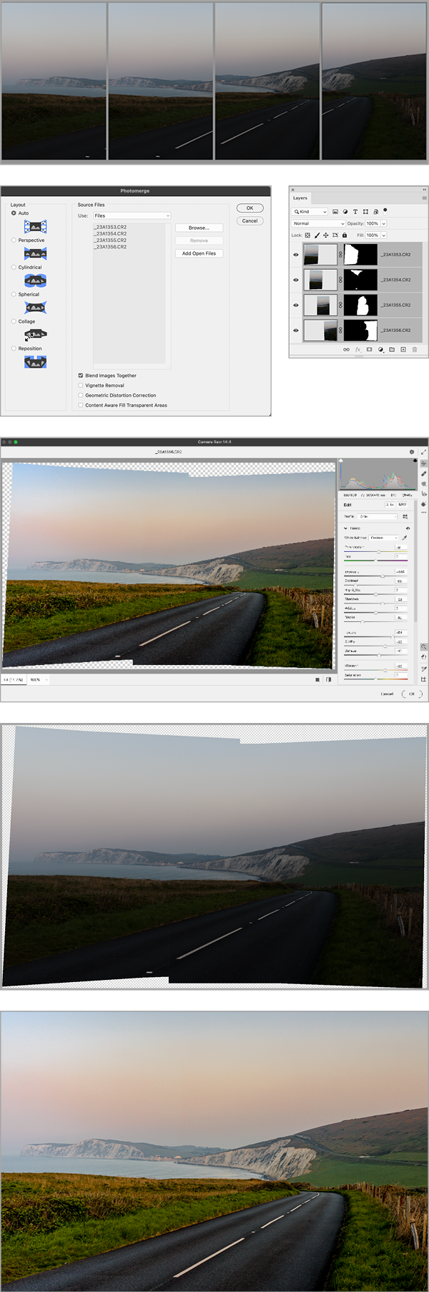The height and width of the screenshot is (1292, 429).
Task: Create a new layer plus icon
Action: click(403, 349)
